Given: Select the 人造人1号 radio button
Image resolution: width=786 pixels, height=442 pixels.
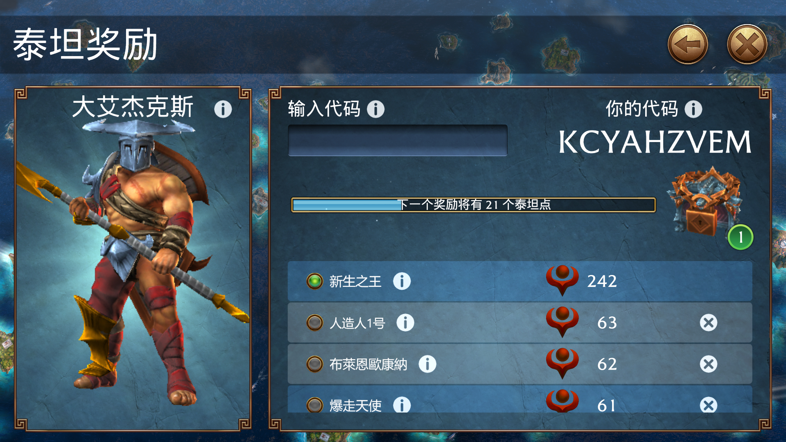Looking at the screenshot, I should pyautogui.click(x=315, y=322).
